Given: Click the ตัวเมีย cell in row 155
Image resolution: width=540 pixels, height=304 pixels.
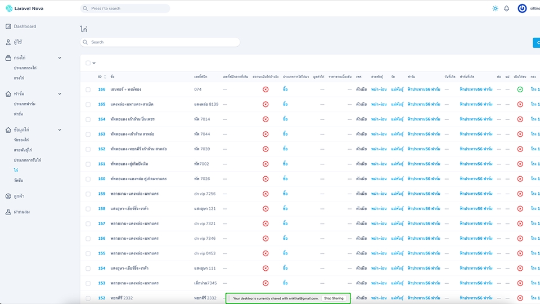Looking at the screenshot, I should [361, 253].
